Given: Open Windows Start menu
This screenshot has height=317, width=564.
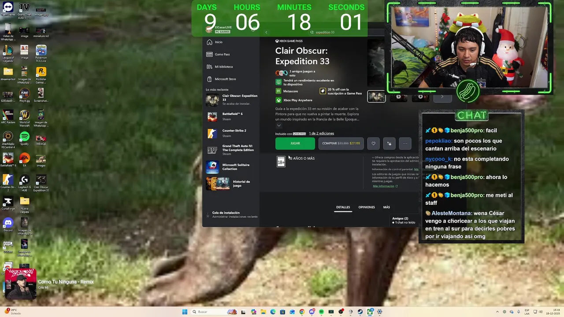Looking at the screenshot, I should coord(185,312).
